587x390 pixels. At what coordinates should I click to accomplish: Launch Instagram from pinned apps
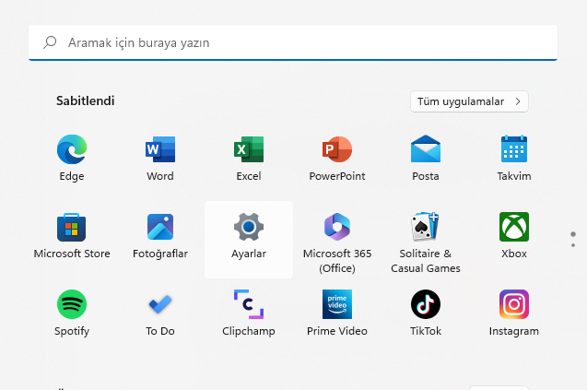(x=514, y=304)
